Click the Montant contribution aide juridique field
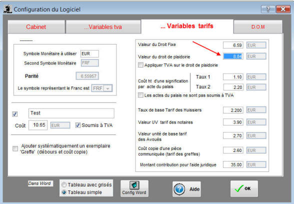The height and width of the screenshot is (204, 294). coord(233,164)
